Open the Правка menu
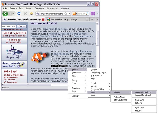The width and height of the screenshot is (158, 114). 13,8
